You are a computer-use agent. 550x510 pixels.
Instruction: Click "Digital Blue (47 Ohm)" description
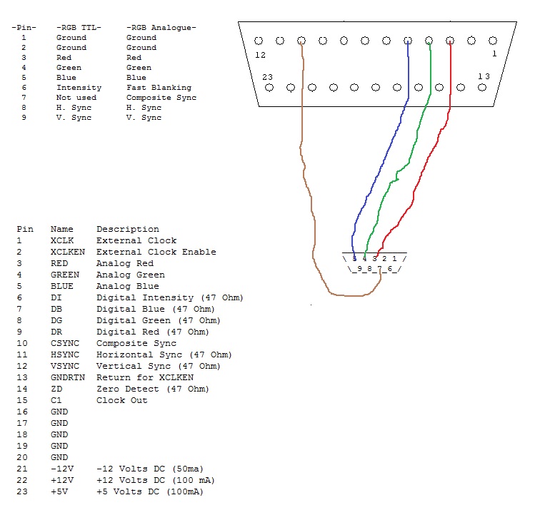click(x=156, y=310)
